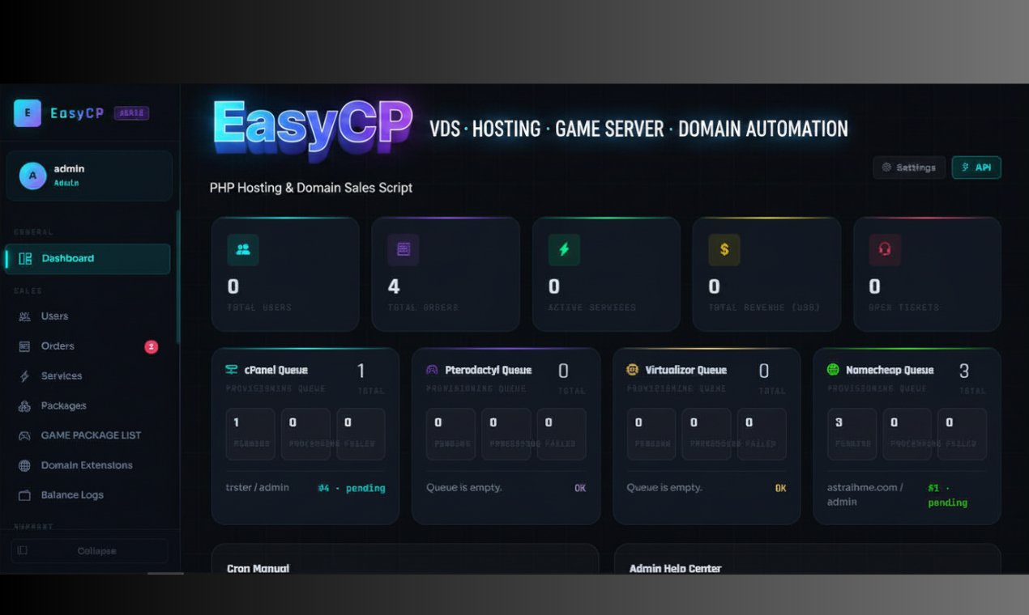Click the Pterodactyl Queue title
Screen dimensions: 1029x615
tap(489, 371)
